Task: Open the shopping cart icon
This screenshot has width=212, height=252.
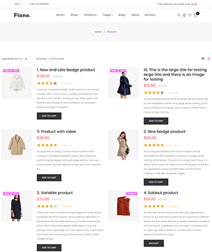Action: (x=195, y=15)
